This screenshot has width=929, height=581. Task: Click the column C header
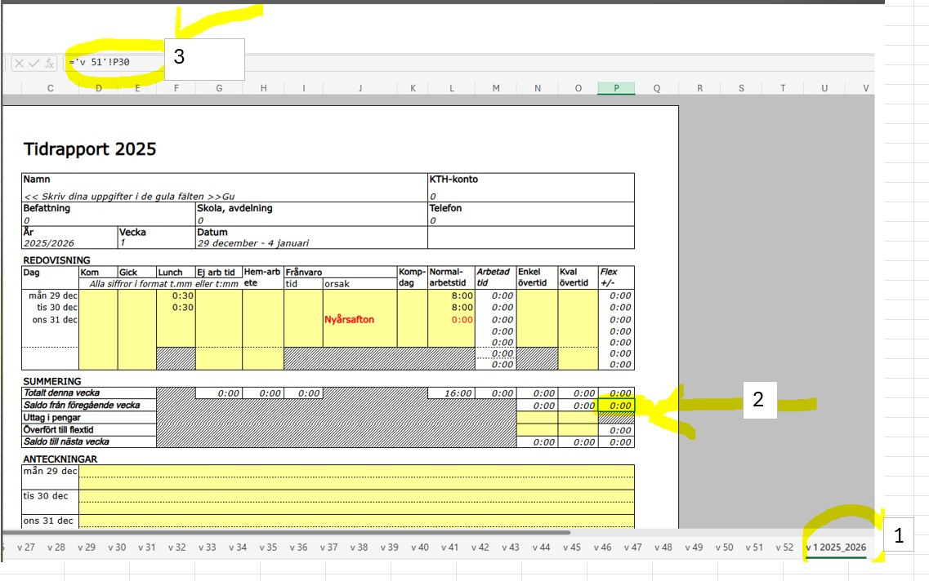click(x=51, y=88)
